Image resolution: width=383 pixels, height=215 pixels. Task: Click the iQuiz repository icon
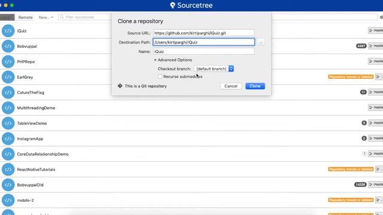coord(8,31)
